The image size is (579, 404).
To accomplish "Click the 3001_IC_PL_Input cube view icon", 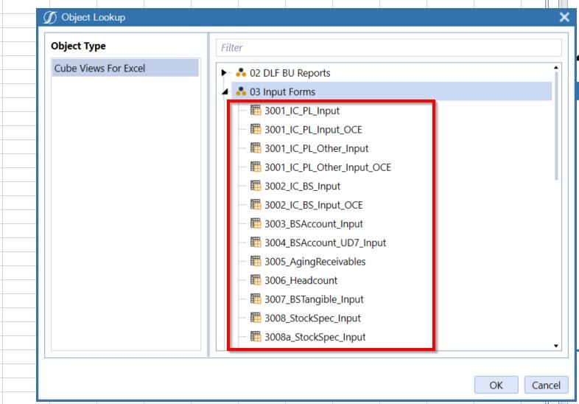I will coord(256,111).
